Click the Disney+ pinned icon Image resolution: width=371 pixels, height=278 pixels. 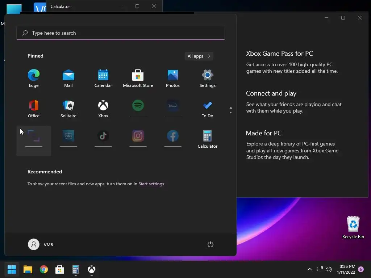pos(173,106)
